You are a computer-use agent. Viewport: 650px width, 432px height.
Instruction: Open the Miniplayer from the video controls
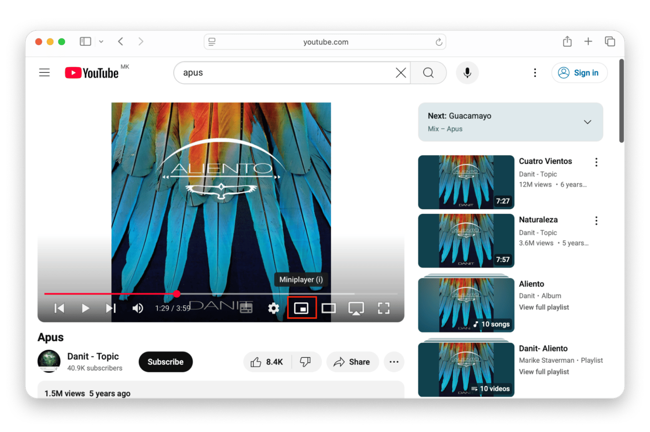point(301,308)
